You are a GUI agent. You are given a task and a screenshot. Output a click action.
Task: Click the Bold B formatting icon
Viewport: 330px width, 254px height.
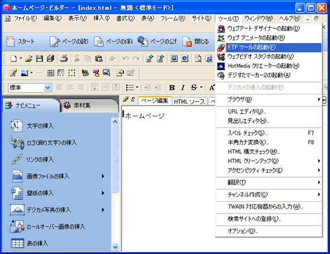tap(172, 87)
